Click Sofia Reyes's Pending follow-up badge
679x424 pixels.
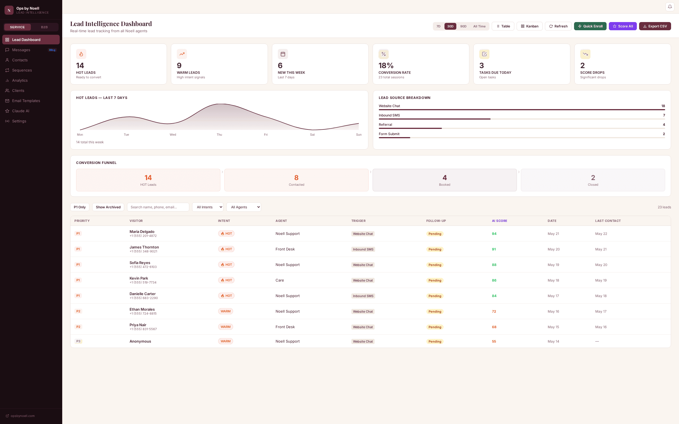coord(435,265)
